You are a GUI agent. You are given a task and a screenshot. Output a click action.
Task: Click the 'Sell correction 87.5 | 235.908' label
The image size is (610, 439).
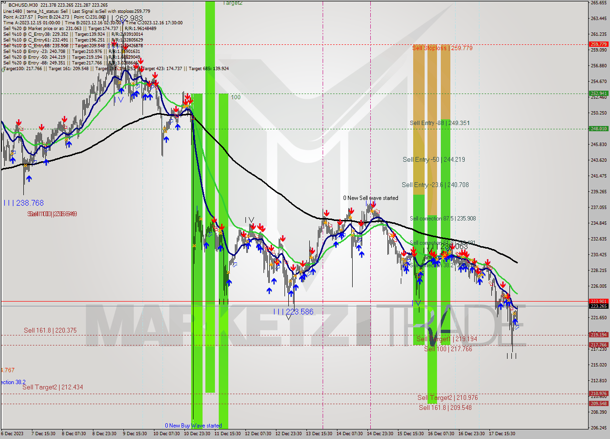pos(443,219)
